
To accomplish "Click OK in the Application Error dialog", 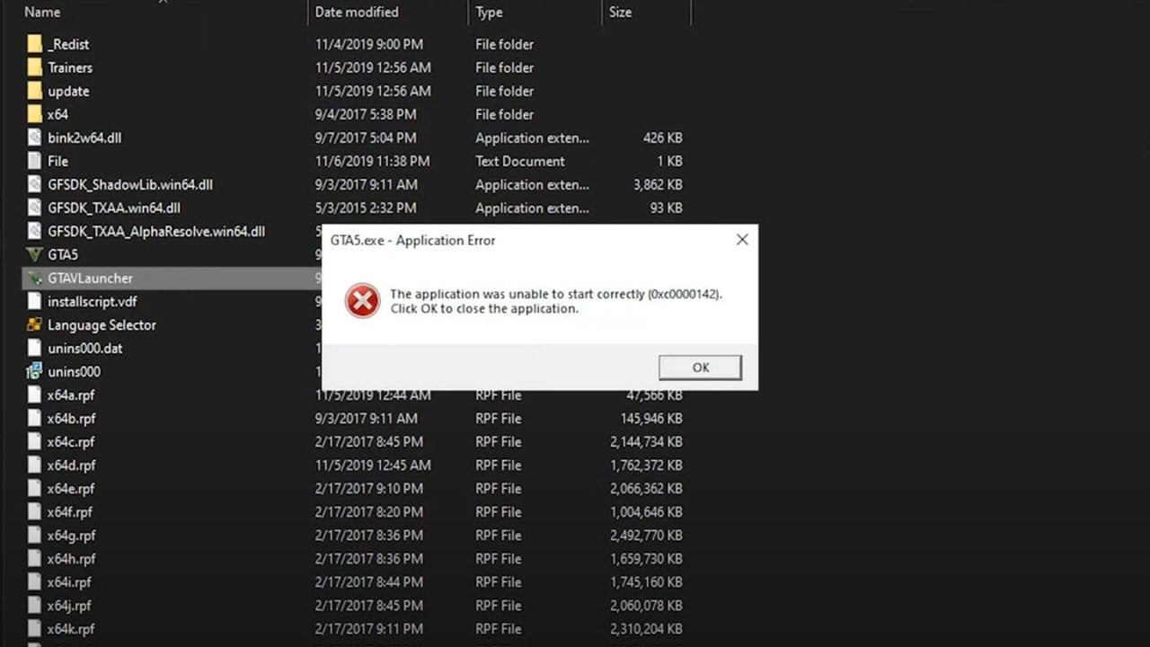I will coord(700,368).
